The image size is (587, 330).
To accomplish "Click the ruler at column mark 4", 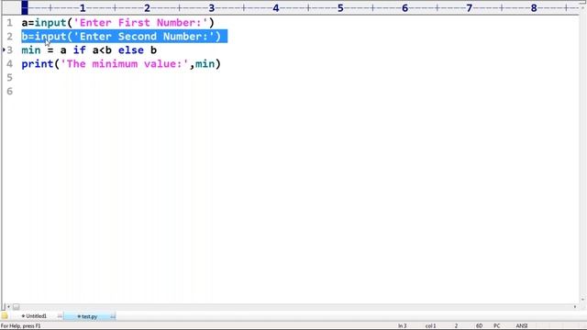I will point(276,8).
